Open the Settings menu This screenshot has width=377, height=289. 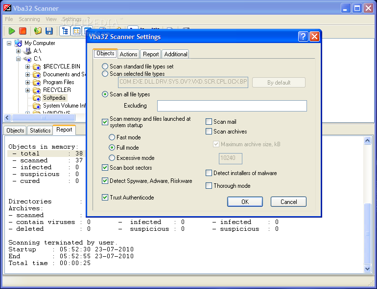[72, 19]
